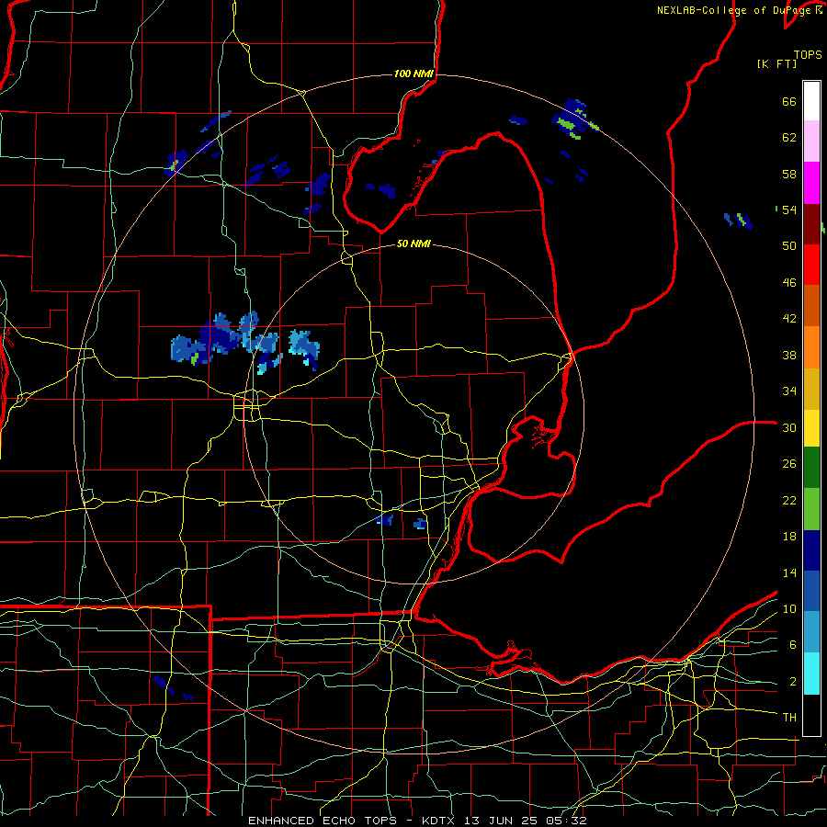Click the black TH swatch at legend bottom

click(811, 715)
